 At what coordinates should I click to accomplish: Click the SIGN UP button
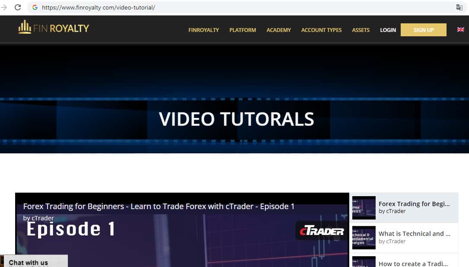(x=424, y=30)
